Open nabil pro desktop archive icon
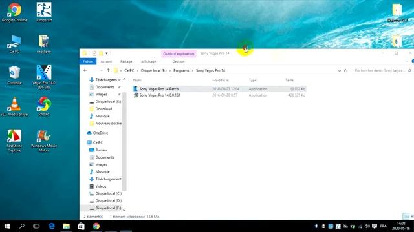Viewport: 414px width, 232px height. (x=44, y=44)
